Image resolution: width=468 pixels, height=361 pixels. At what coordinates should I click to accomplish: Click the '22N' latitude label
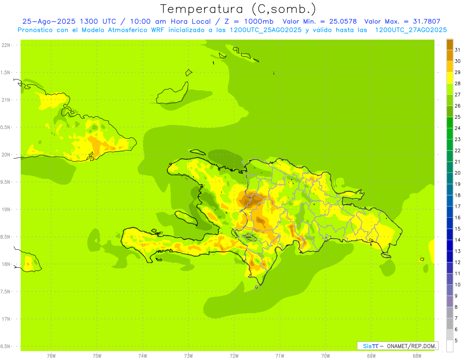[x=6, y=45]
